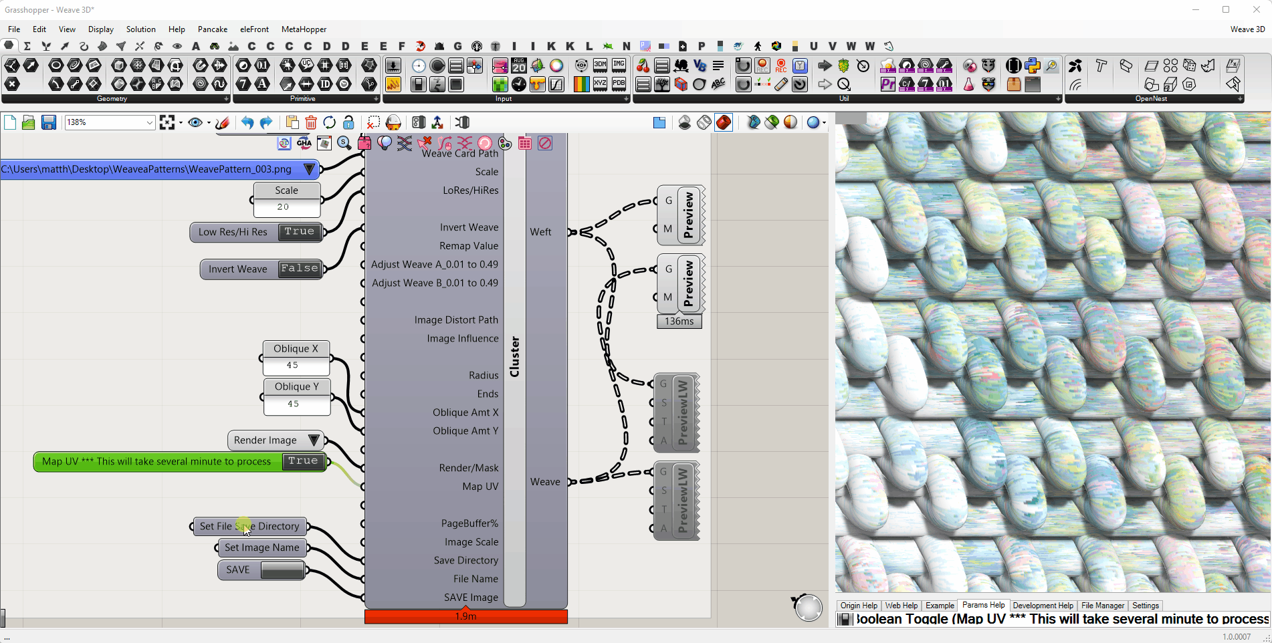Click the Zoom Extents icon
Screen dimensions: 1272x643
(167, 122)
